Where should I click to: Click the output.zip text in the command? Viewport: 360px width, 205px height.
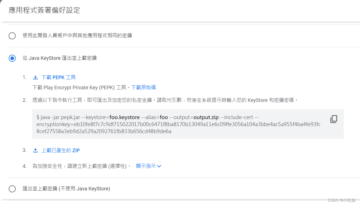pyautogui.click(x=206, y=117)
